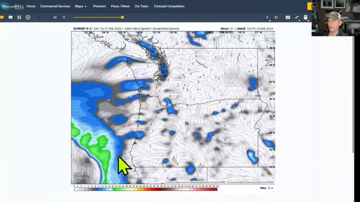
Task: Open the compare/swap tool dropdown
Action: point(297,17)
